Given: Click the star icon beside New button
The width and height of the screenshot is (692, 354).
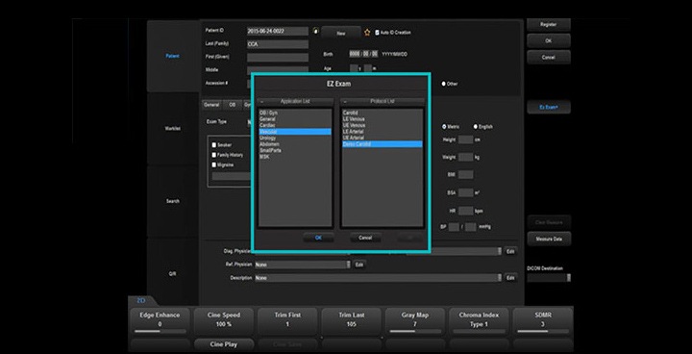Looking at the screenshot, I should 367,33.
